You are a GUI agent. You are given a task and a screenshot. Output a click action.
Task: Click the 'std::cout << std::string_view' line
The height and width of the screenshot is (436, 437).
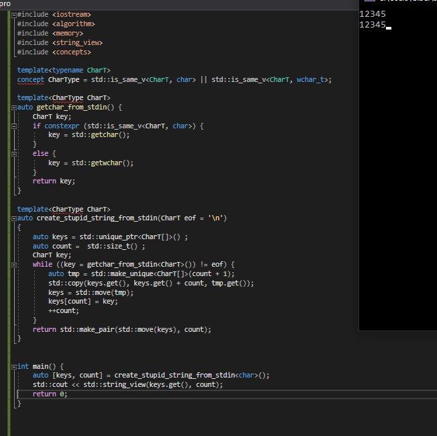pos(128,385)
